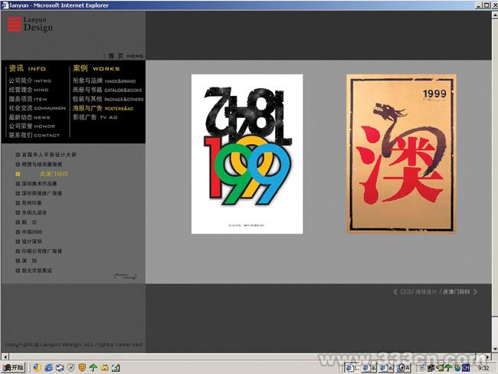This screenshot has height=374, width=498.
Task: Click the left-right scroll arrows in sidebar
Action: click(x=125, y=276)
